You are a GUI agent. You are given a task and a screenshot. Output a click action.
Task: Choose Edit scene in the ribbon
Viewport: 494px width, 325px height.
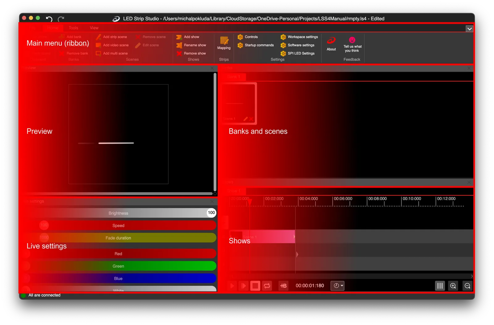click(147, 45)
